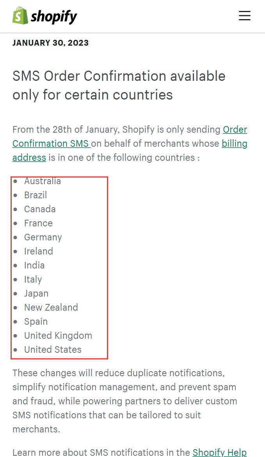Click the Shopify bag logo icon
The image size is (265, 457).
click(20, 16)
